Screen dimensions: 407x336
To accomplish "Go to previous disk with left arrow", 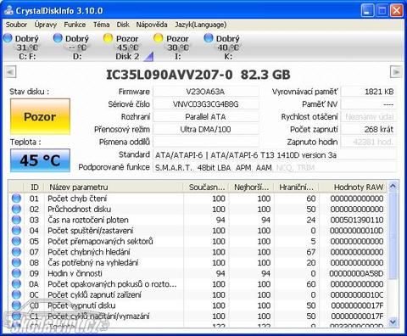I will pyautogui.click(x=11, y=72).
